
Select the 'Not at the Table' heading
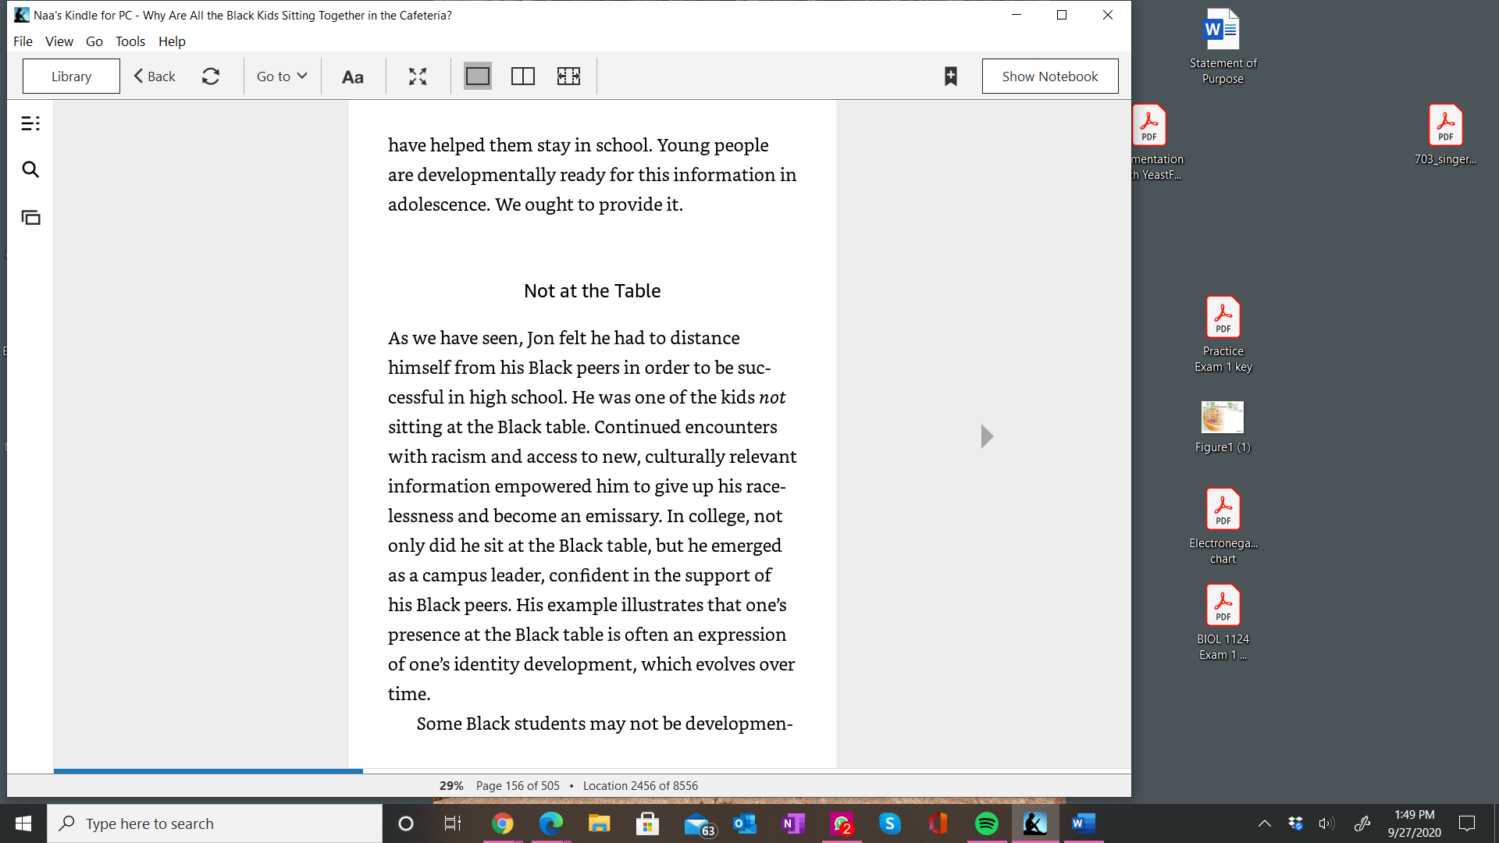[x=592, y=291]
